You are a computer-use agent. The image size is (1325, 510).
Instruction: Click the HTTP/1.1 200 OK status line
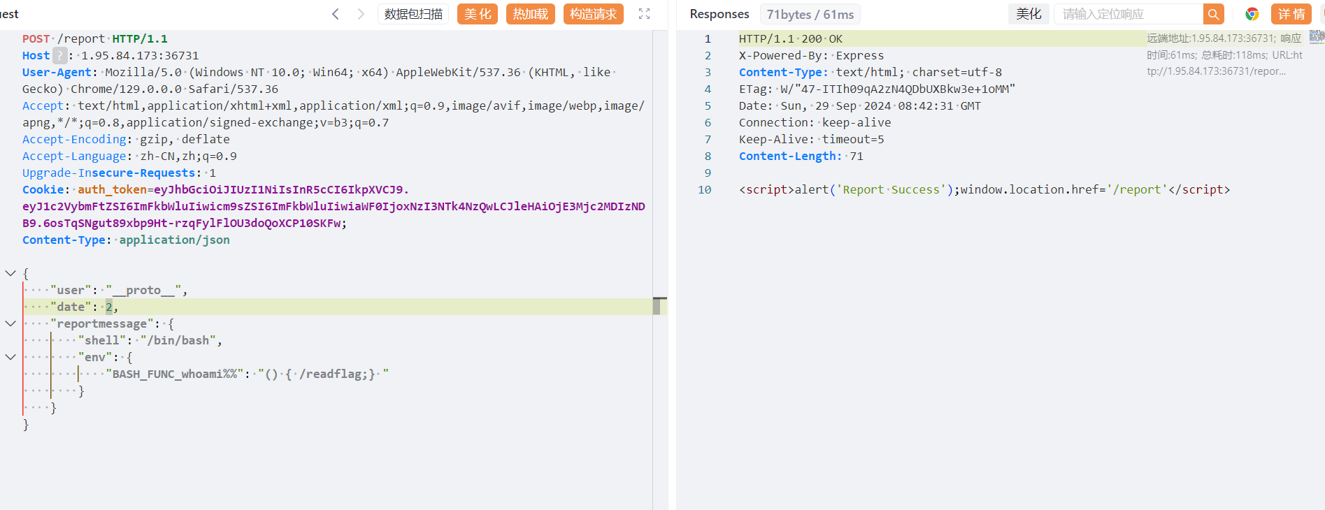pos(791,38)
